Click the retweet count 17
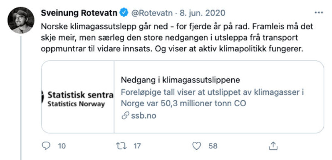Screen dimensions: 332x160 pyautogui.click(x=137, y=146)
